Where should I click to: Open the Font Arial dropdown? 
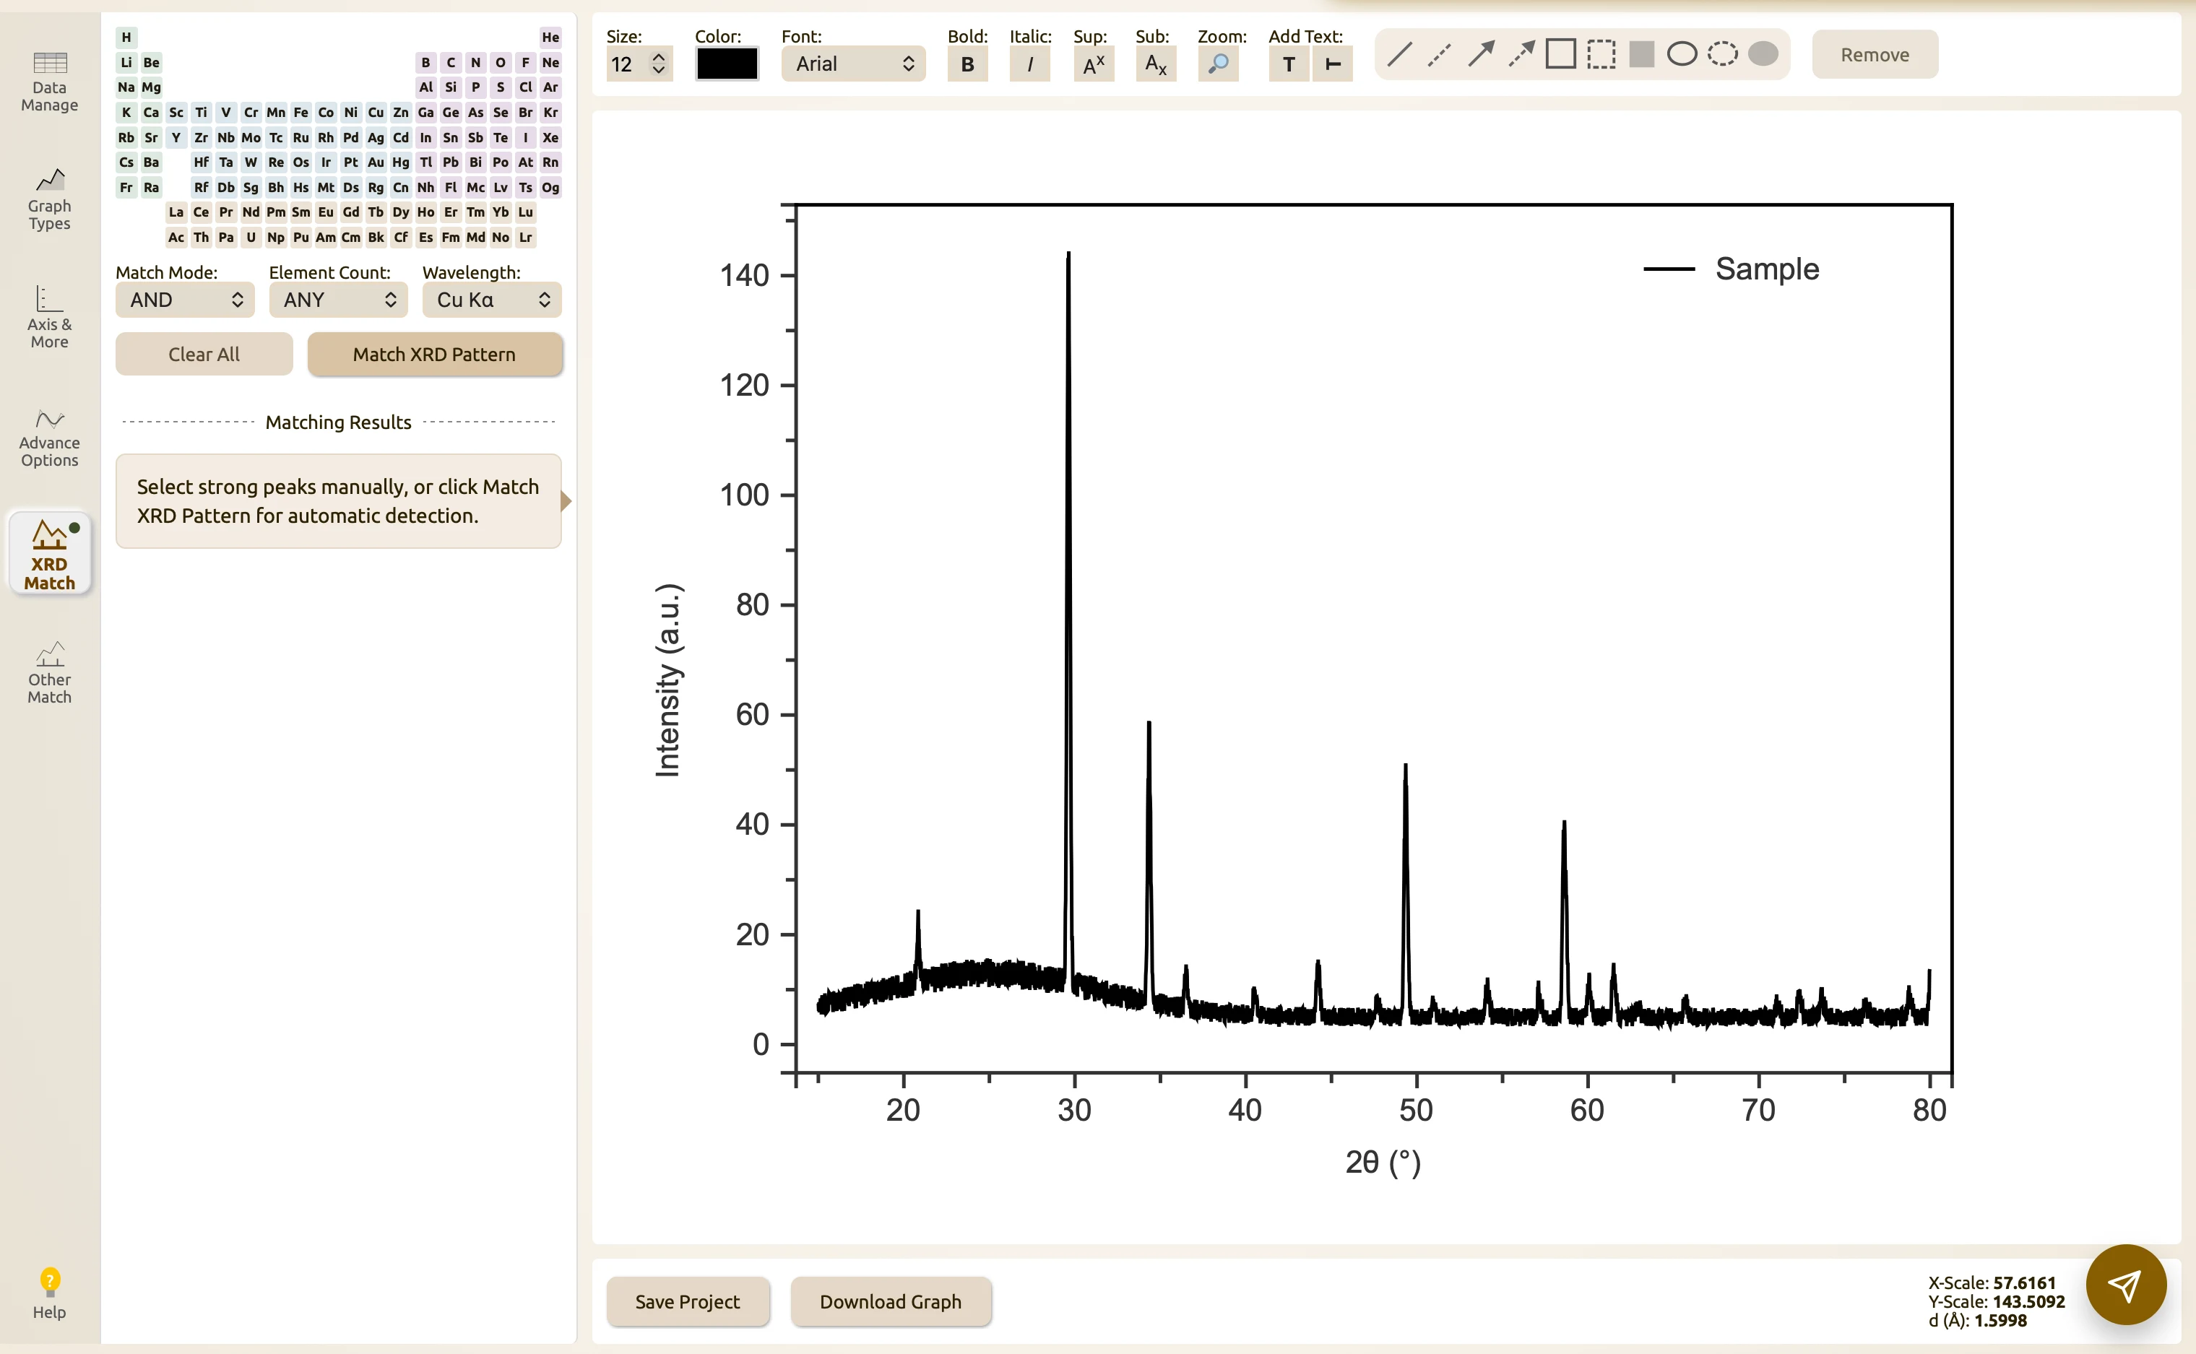(854, 64)
